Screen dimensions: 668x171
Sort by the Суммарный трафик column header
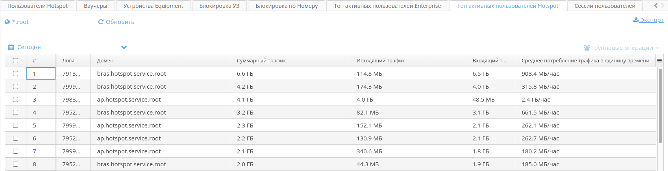click(x=261, y=61)
